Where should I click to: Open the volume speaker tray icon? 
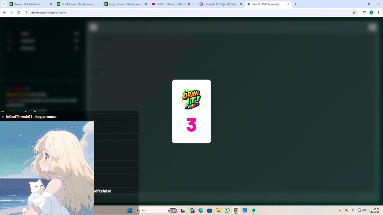click(364, 210)
